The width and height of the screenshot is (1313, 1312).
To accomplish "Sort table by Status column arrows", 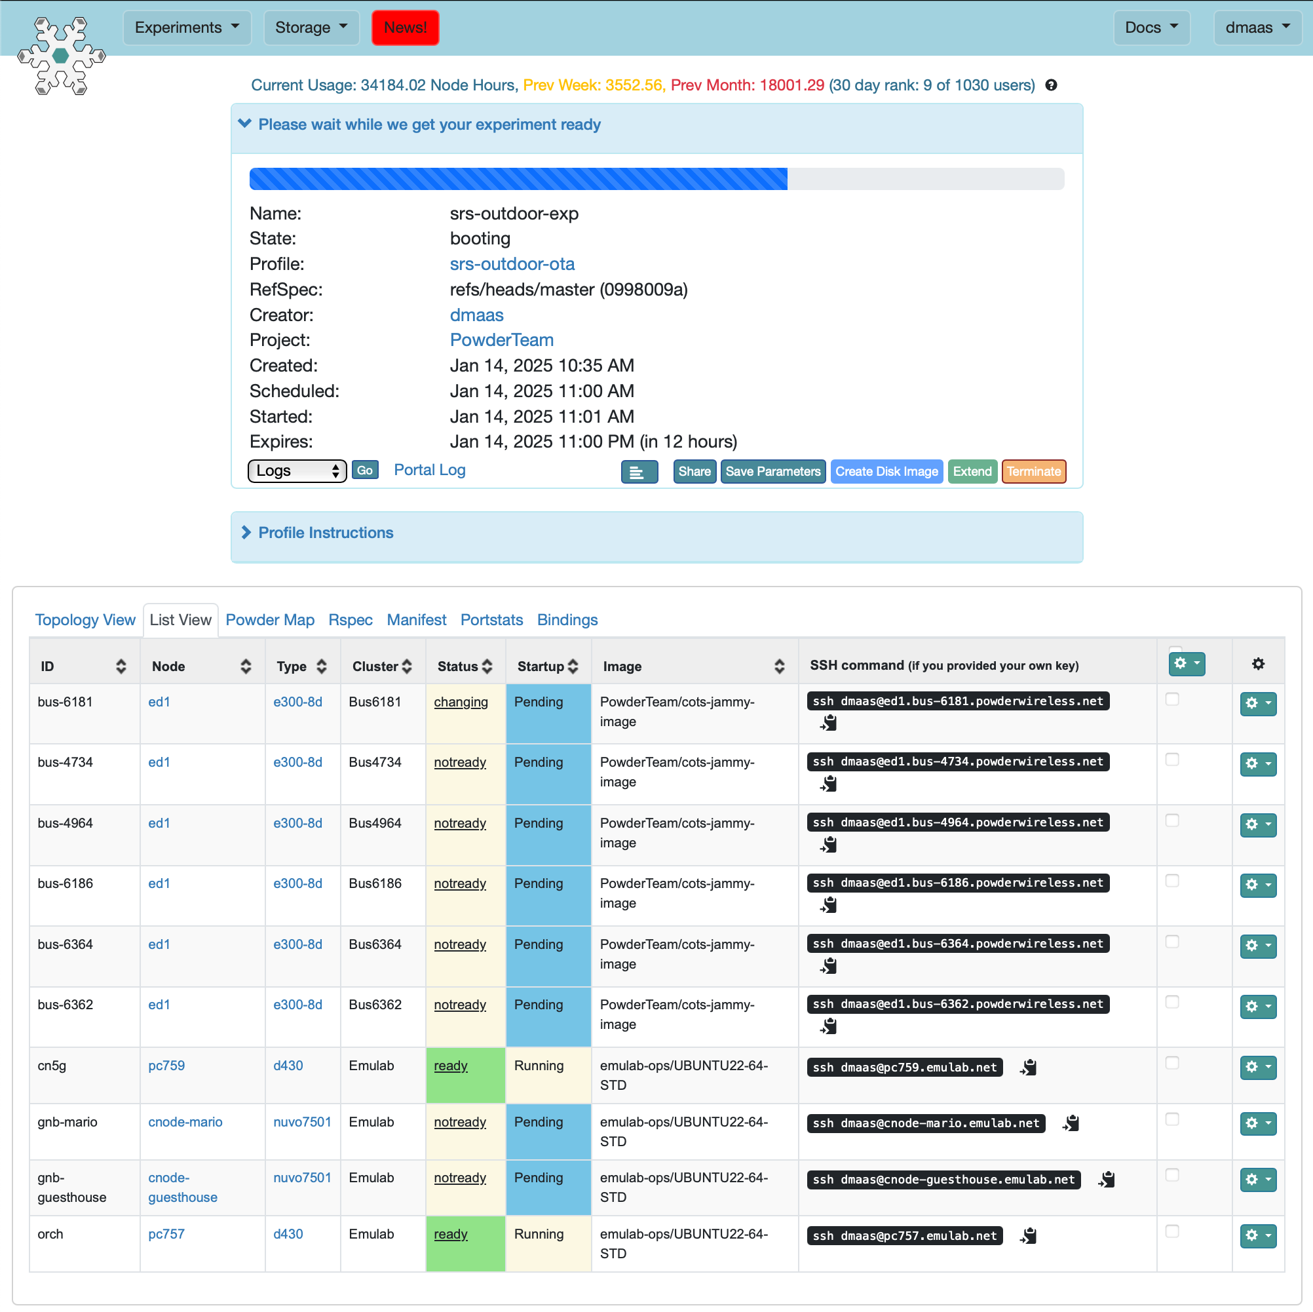I will click(487, 666).
